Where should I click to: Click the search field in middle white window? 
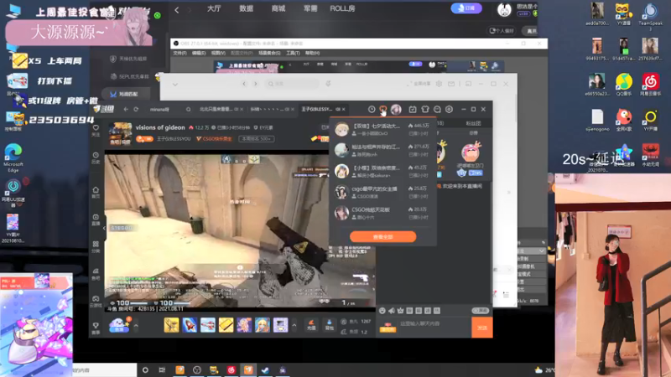pyautogui.click(x=291, y=84)
